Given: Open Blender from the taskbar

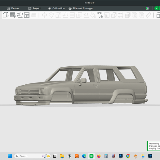Looking at the screenshot, I should coord(136,156).
